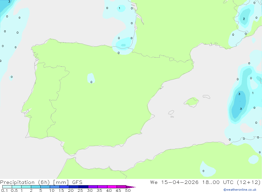Pick the 35–40 mm purple legend swatch
The height and width of the screenshot is (192, 262).
click(102, 187)
